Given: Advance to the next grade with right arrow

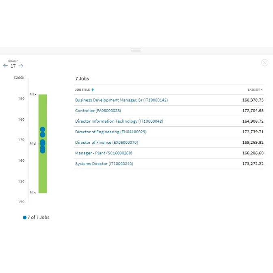Looking at the screenshot, I should [21, 66].
